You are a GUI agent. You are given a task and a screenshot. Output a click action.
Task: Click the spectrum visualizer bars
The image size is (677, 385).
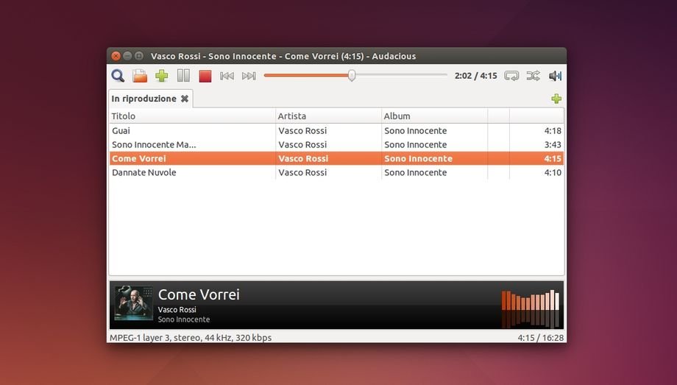pyautogui.click(x=531, y=308)
